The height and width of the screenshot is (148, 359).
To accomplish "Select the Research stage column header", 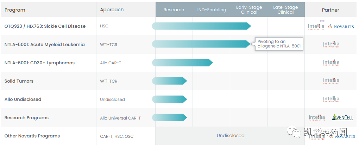I will coord(174,10).
